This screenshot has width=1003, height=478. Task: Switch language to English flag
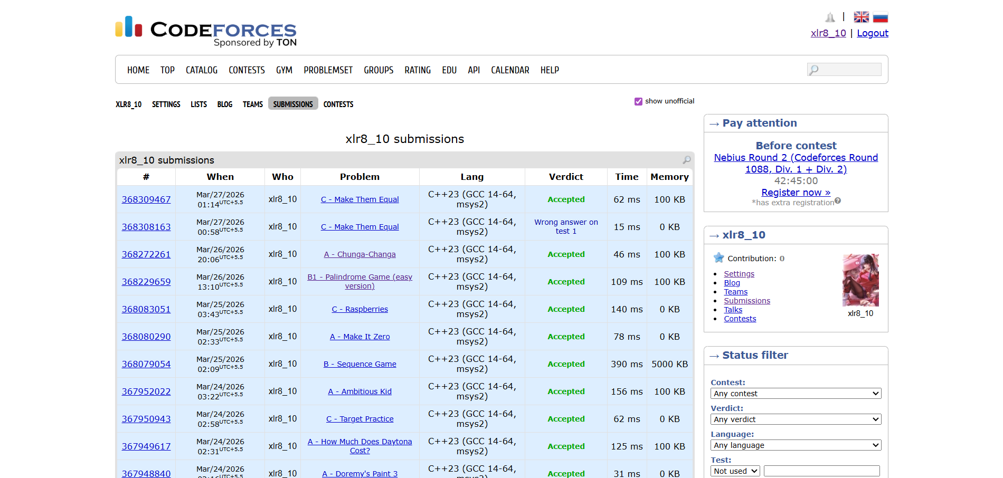[x=861, y=17]
